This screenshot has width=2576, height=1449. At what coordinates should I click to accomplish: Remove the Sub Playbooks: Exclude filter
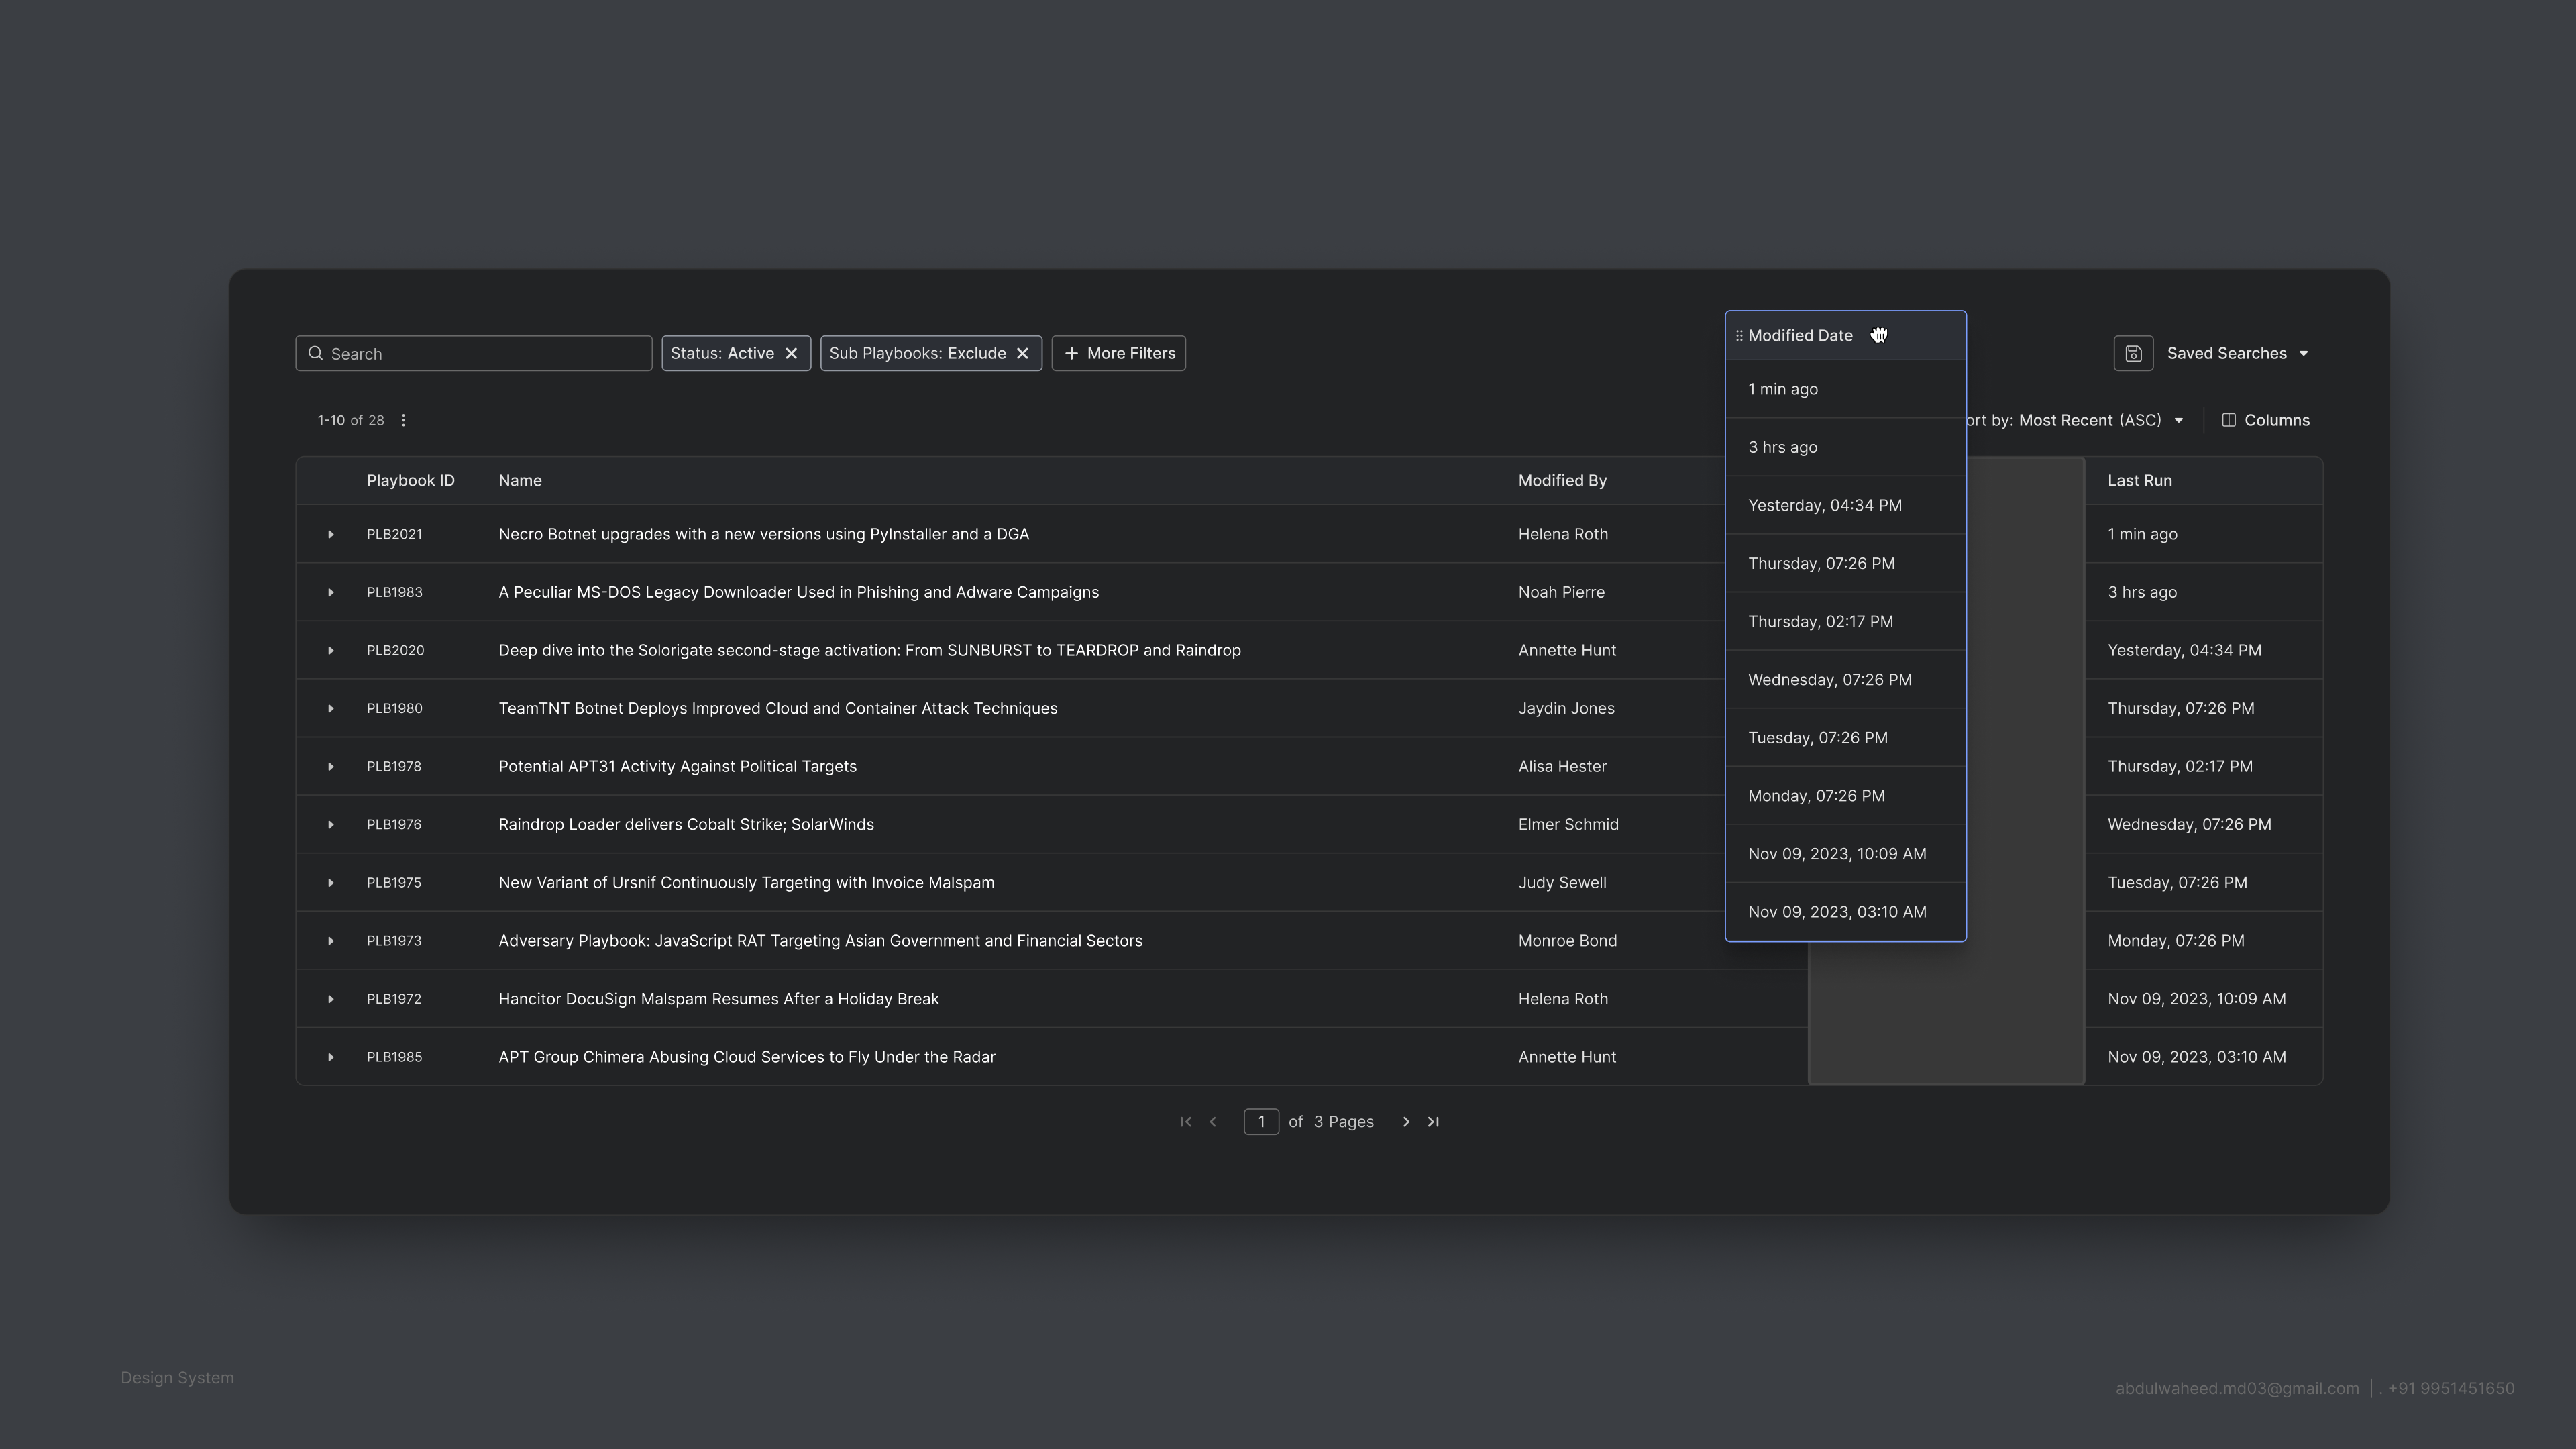point(1022,353)
